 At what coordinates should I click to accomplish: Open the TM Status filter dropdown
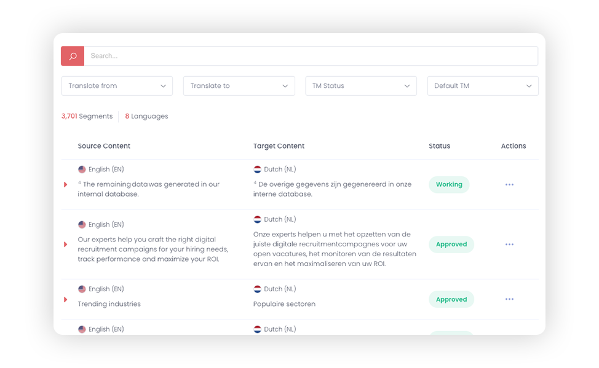[x=361, y=86]
